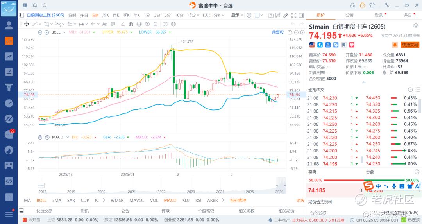
Task: Open the search magnifier in the title bar
Action: tap(44, 5)
